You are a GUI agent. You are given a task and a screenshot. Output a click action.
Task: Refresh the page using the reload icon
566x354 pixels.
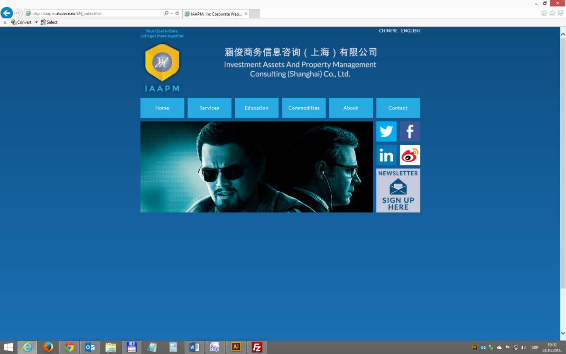(x=177, y=14)
